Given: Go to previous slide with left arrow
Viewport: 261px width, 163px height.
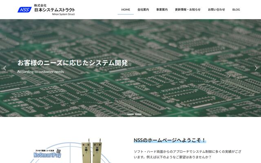Looking at the screenshot, I should coord(4,68).
